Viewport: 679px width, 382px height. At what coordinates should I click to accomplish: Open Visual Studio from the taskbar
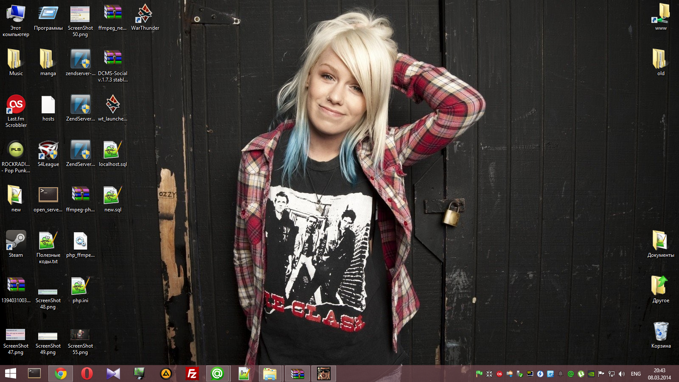click(x=113, y=374)
